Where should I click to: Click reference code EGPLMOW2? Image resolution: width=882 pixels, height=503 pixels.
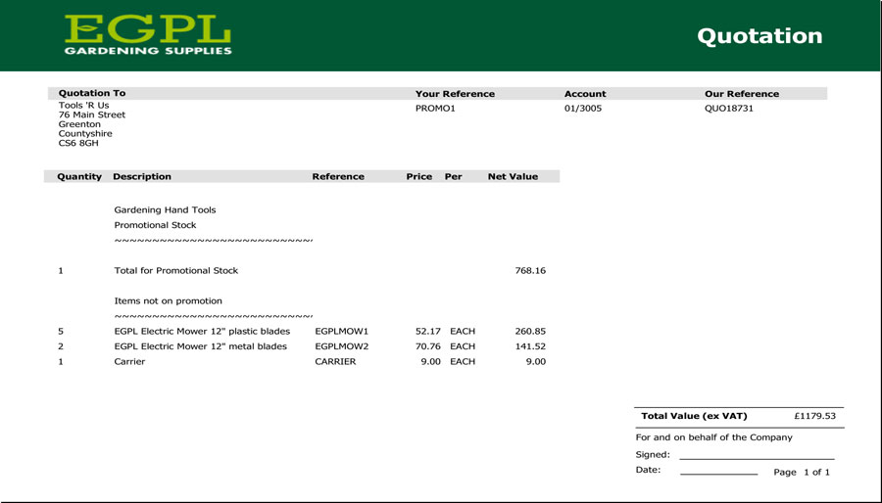click(x=341, y=346)
